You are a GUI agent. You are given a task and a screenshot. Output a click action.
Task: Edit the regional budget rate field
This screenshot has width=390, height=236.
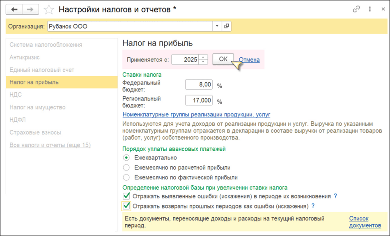click(199, 100)
